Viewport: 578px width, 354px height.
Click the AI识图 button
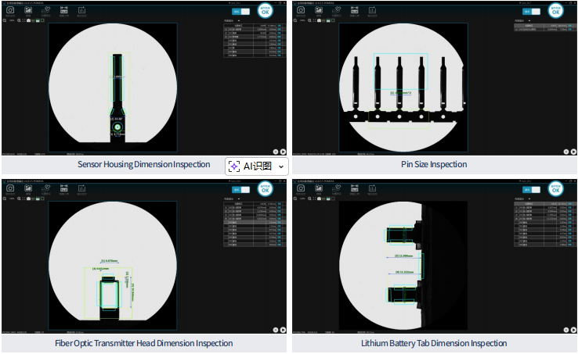click(251, 166)
